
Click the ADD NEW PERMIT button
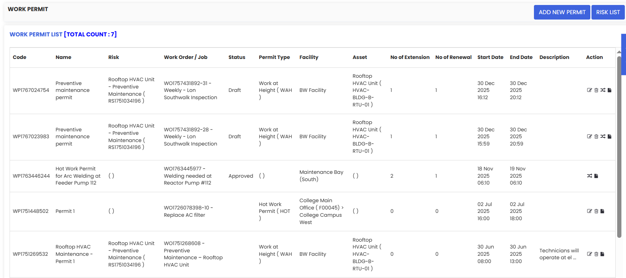[562, 12]
